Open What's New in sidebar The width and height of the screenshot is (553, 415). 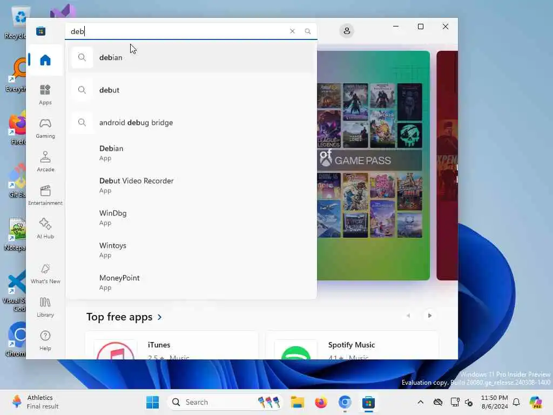(x=45, y=273)
